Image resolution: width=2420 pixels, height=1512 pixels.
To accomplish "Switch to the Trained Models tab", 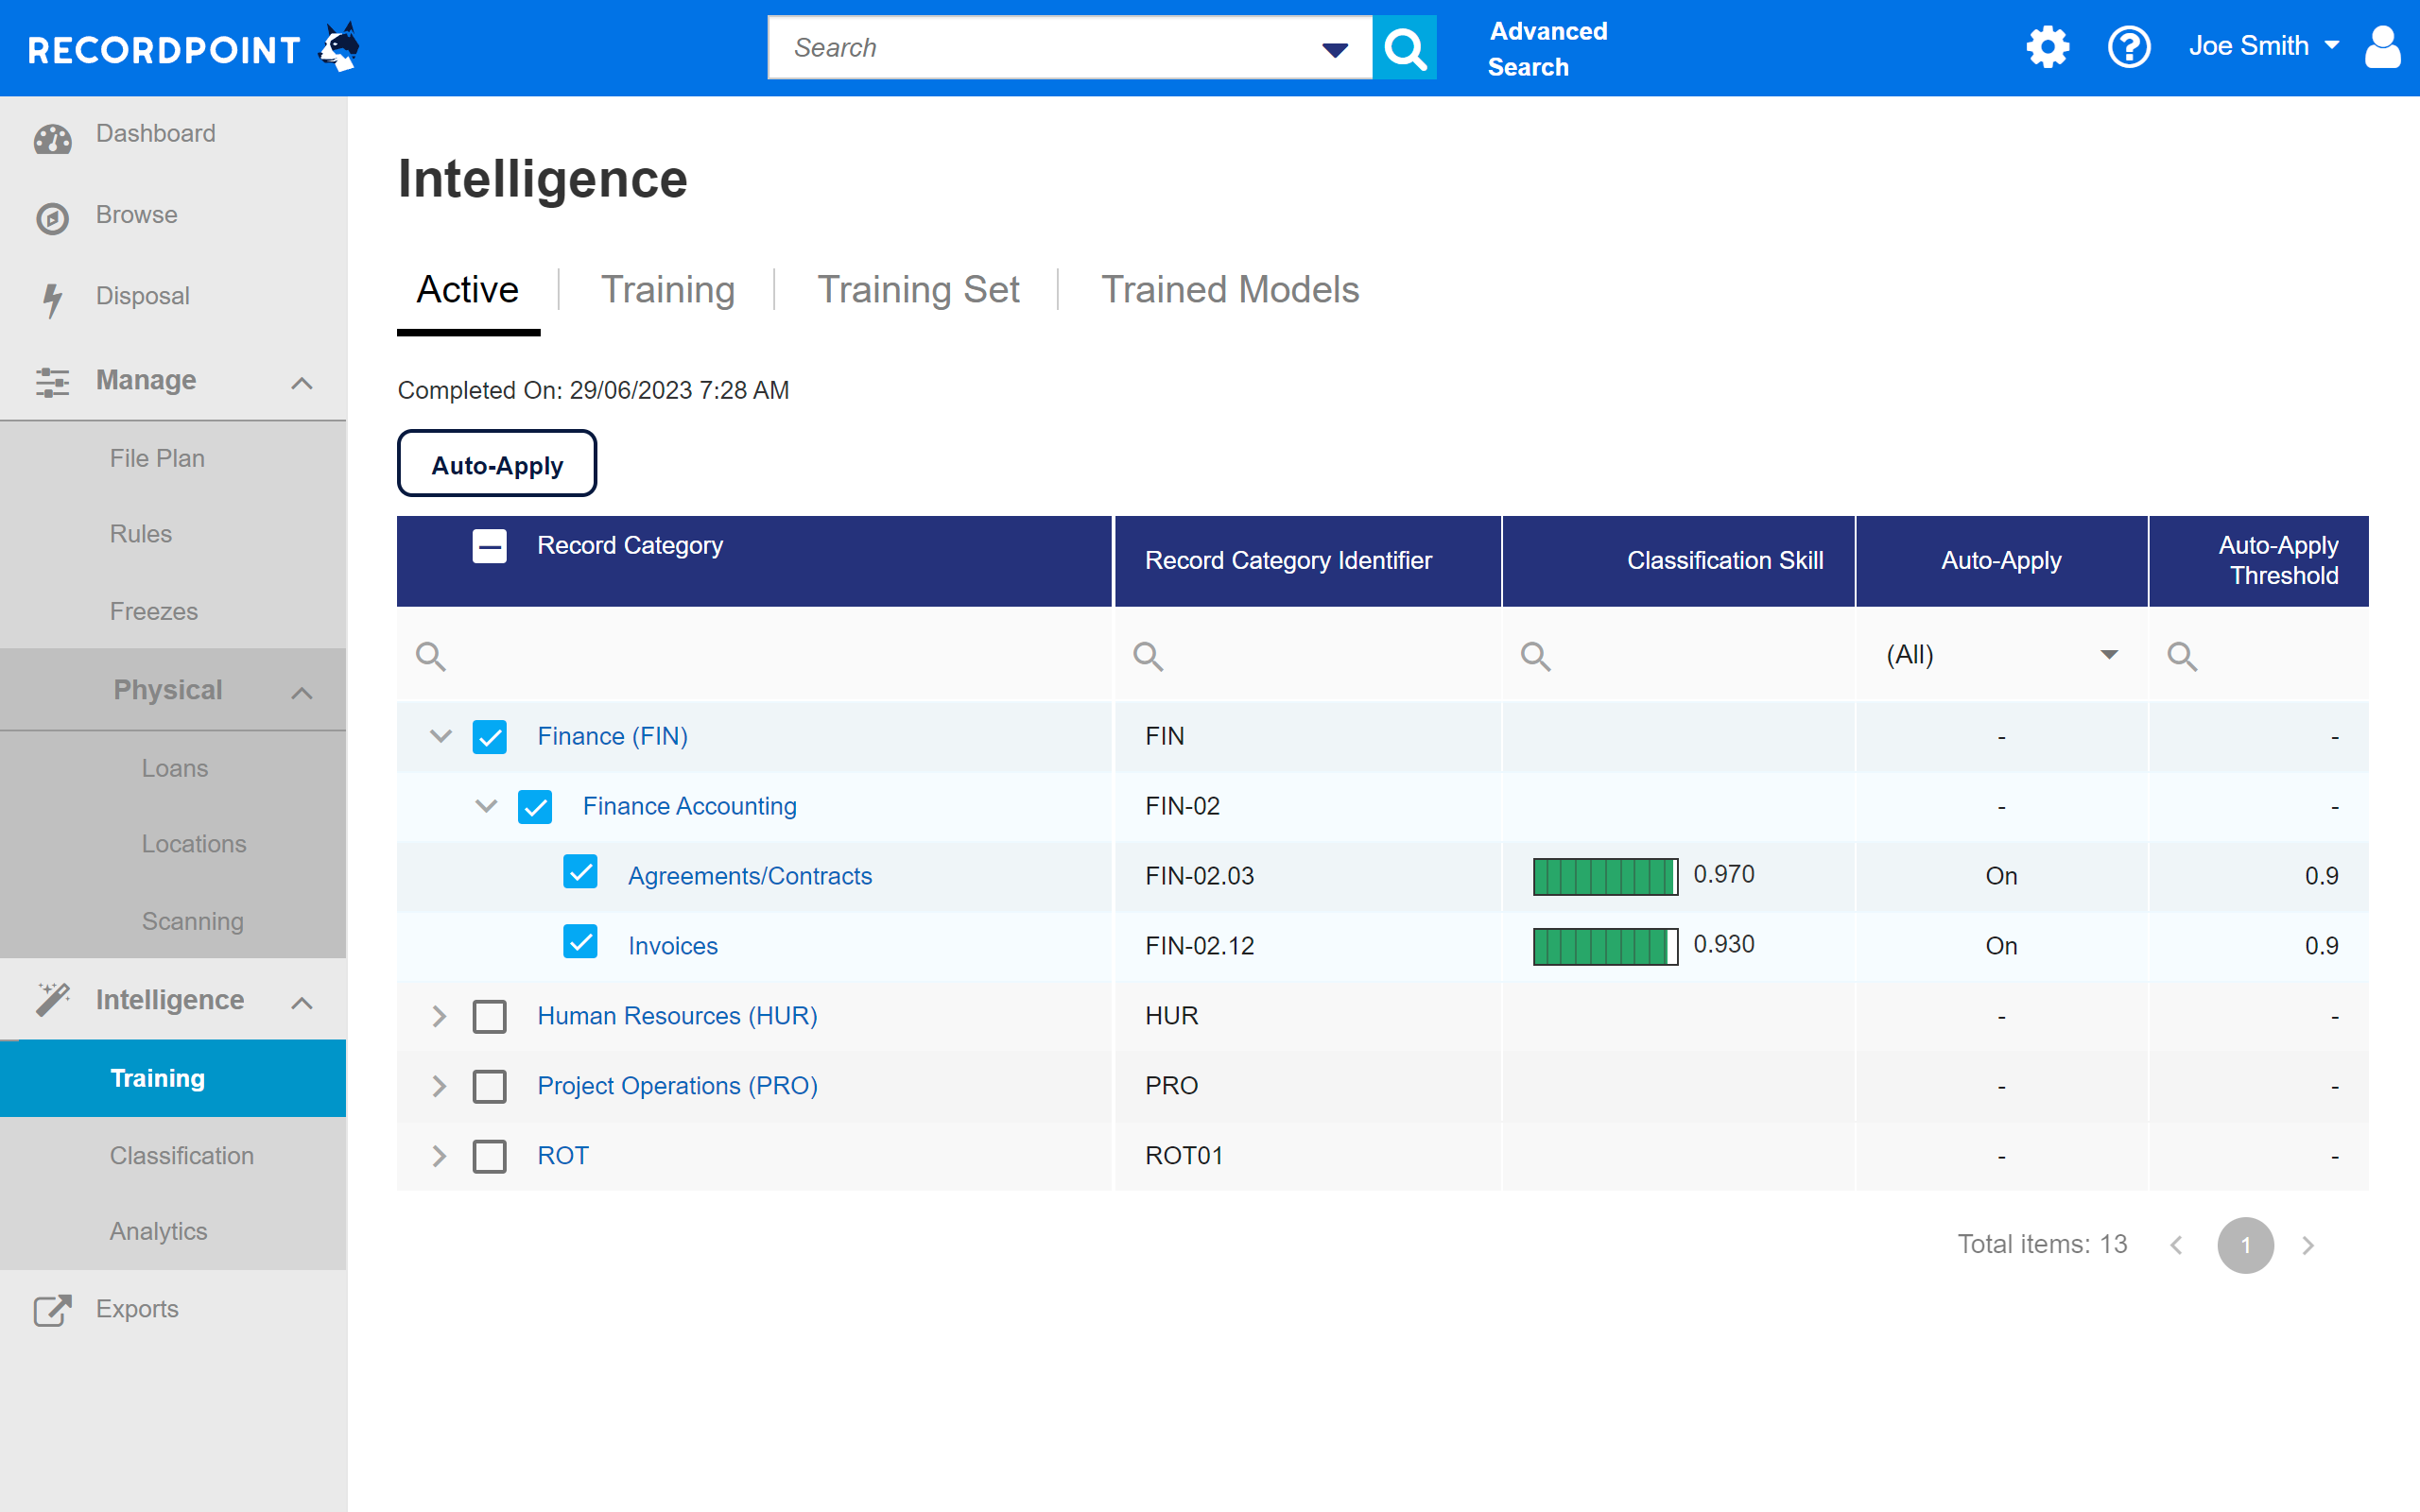I will tap(1230, 290).
